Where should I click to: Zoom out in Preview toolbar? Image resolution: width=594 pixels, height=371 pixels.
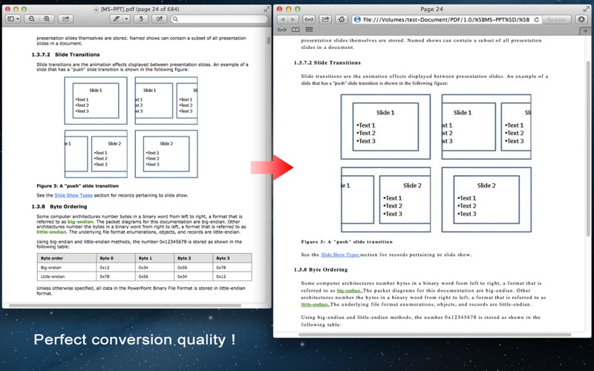32,19
